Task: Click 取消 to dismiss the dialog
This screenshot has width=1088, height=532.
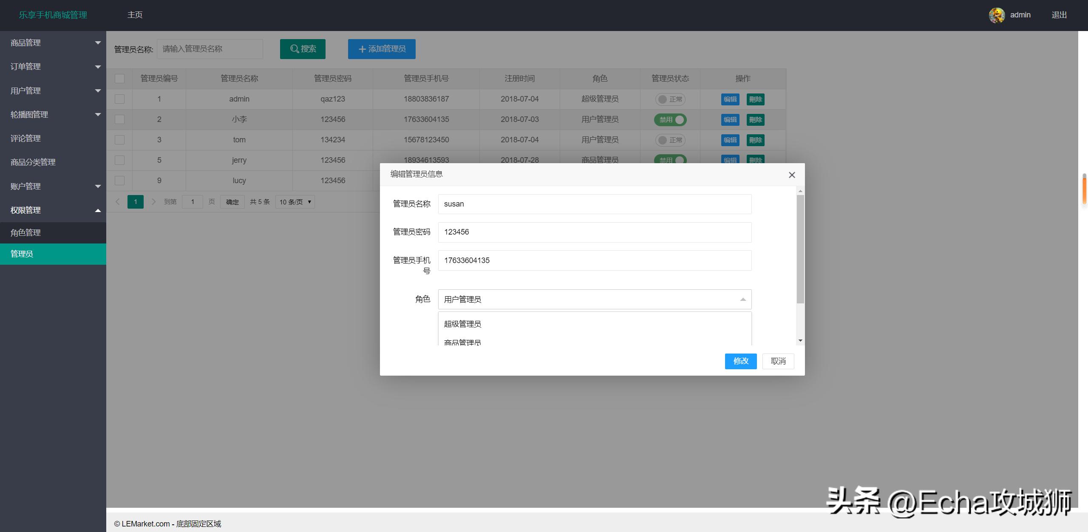Action: [778, 361]
